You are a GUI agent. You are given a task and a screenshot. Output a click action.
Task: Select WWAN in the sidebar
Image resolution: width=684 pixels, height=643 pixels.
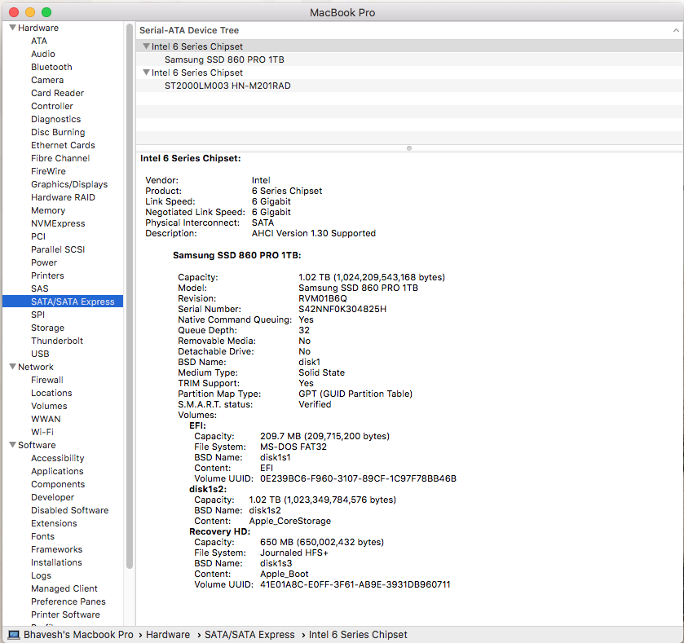(x=46, y=419)
